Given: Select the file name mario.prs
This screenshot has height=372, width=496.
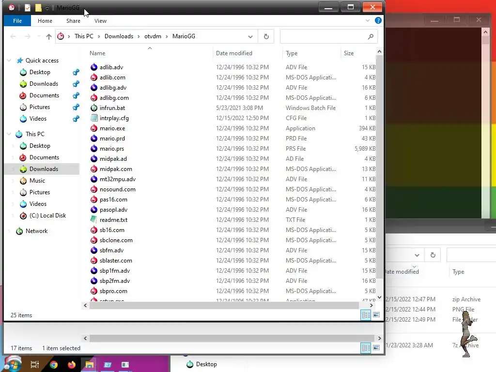Looking at the screenshot, I should pos(112,149).
